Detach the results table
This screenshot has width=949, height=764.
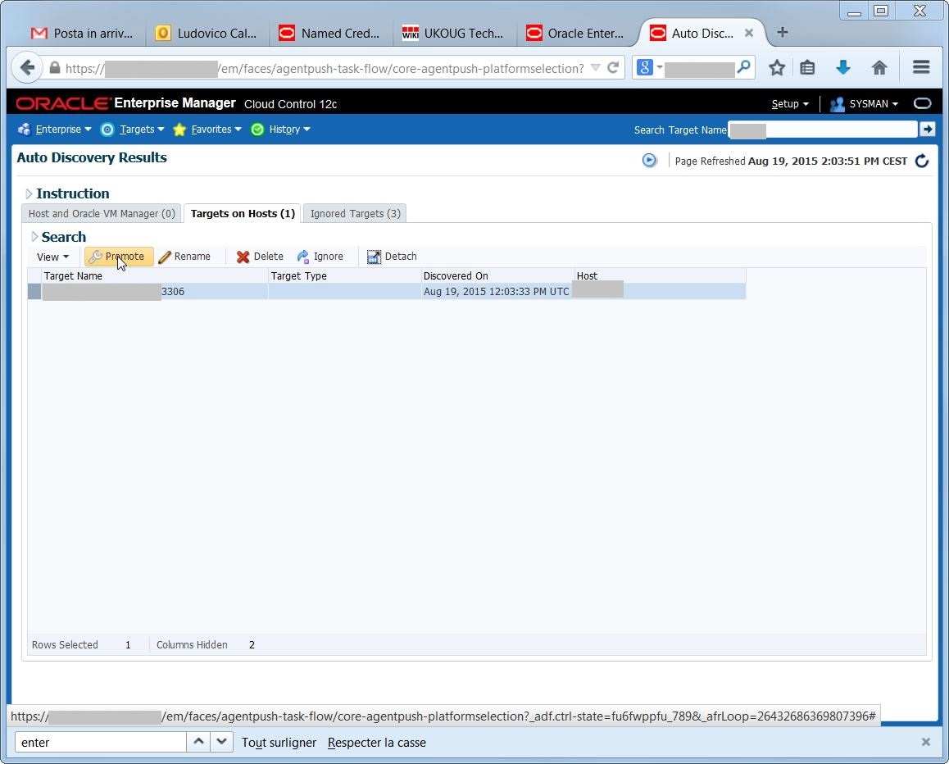pos(393,256)
